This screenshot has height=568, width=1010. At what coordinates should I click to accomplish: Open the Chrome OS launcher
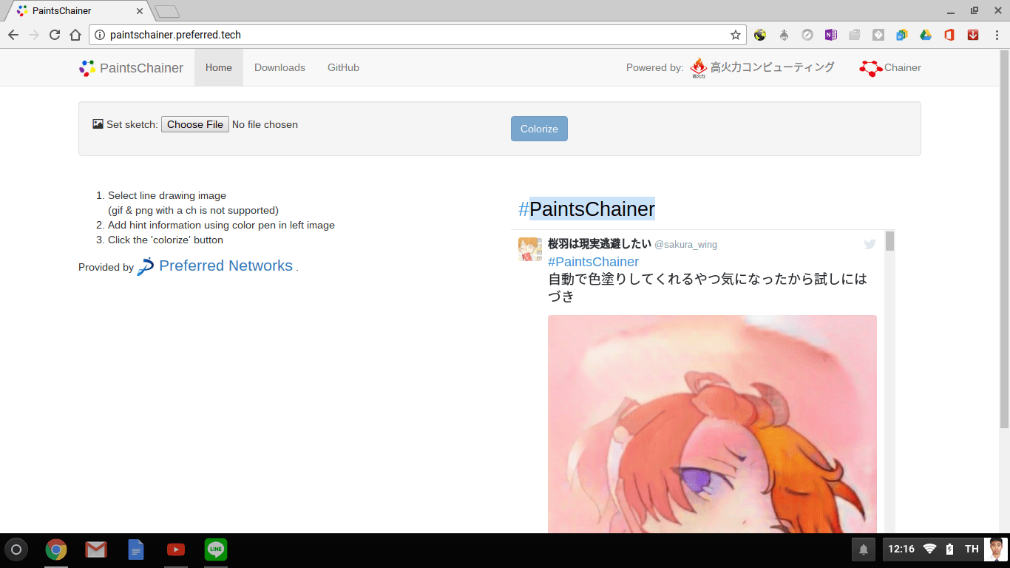pyautogui.click(x=16, y=550)
